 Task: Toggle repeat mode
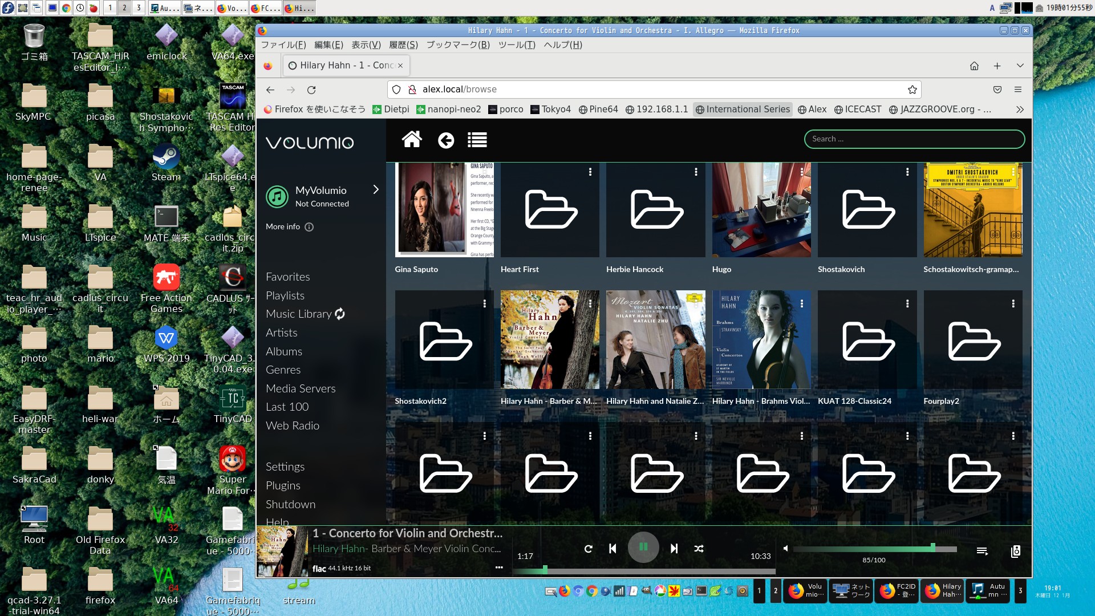[589, 549]
